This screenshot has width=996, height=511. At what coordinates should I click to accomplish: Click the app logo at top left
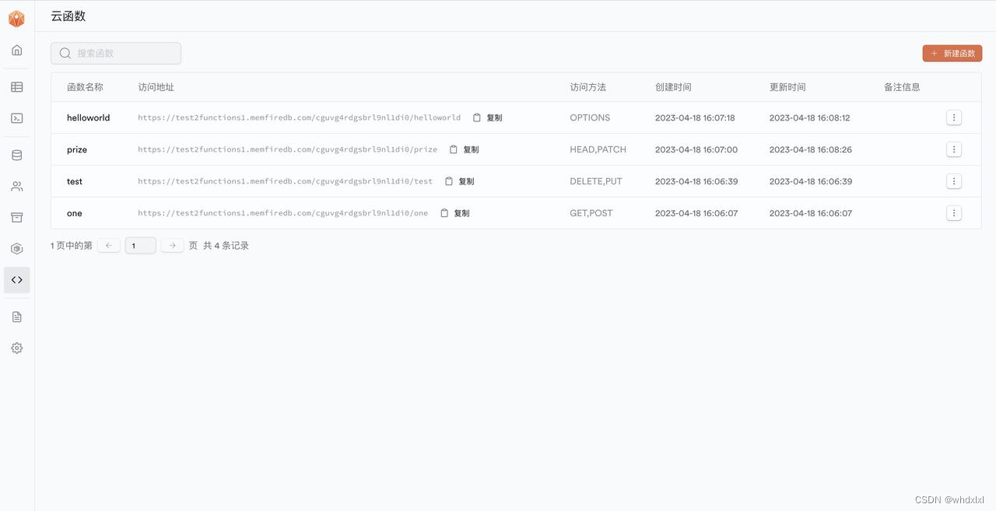16,18
